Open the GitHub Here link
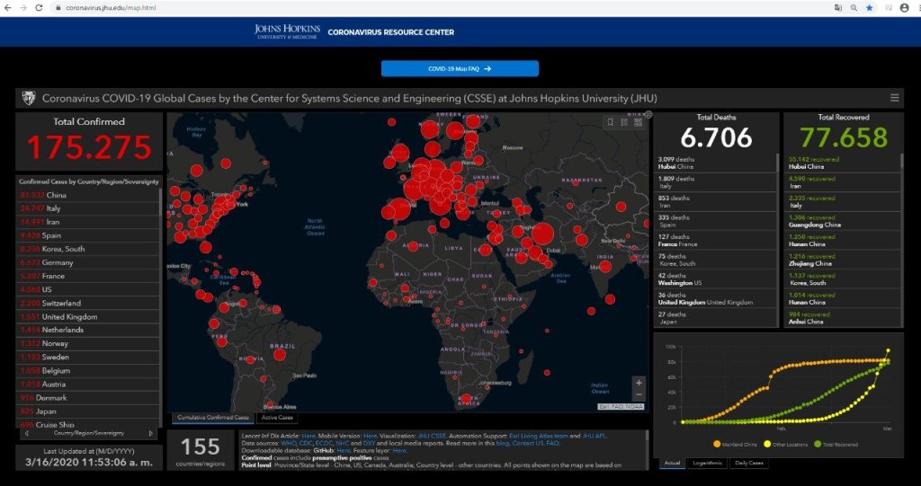Screen dimensions: 921x486 343,450
